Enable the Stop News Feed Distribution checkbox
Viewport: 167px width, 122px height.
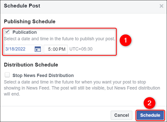7,75
